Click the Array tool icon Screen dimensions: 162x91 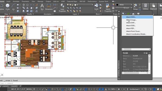pos(31,11)
